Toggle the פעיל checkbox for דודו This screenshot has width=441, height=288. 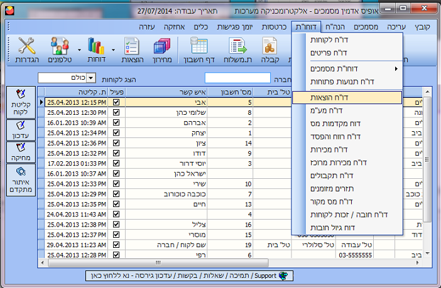[116, 153]
